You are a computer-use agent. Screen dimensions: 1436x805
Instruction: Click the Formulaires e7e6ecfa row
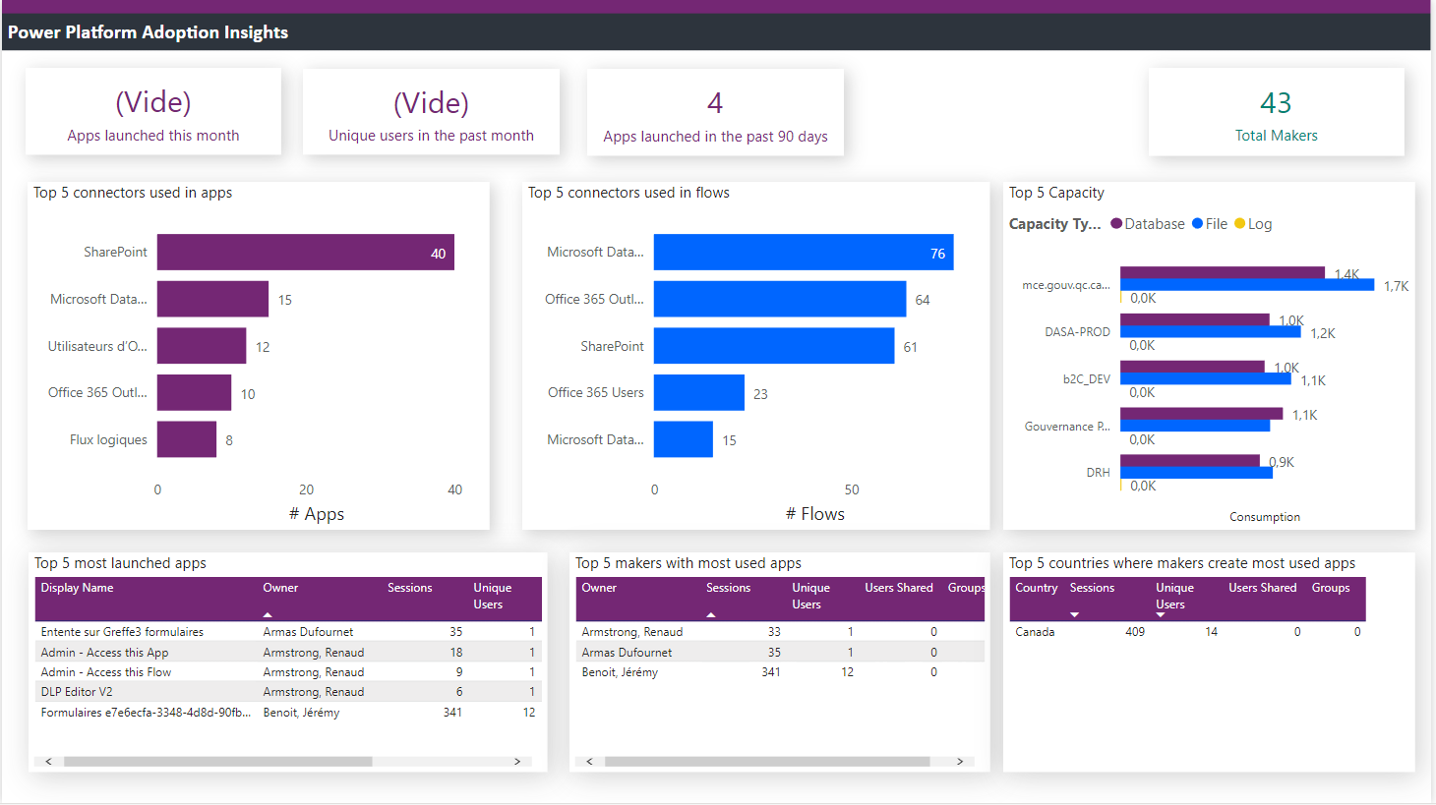[288, 713]
